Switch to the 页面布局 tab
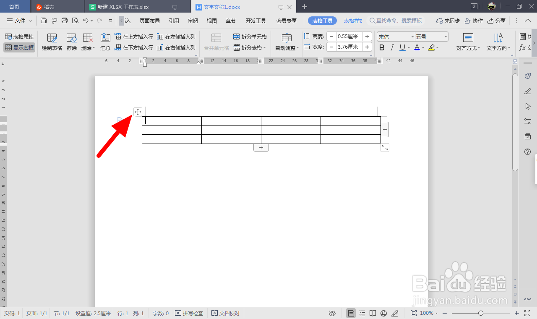Screen dimensions: 537x319 pos(149,21)
